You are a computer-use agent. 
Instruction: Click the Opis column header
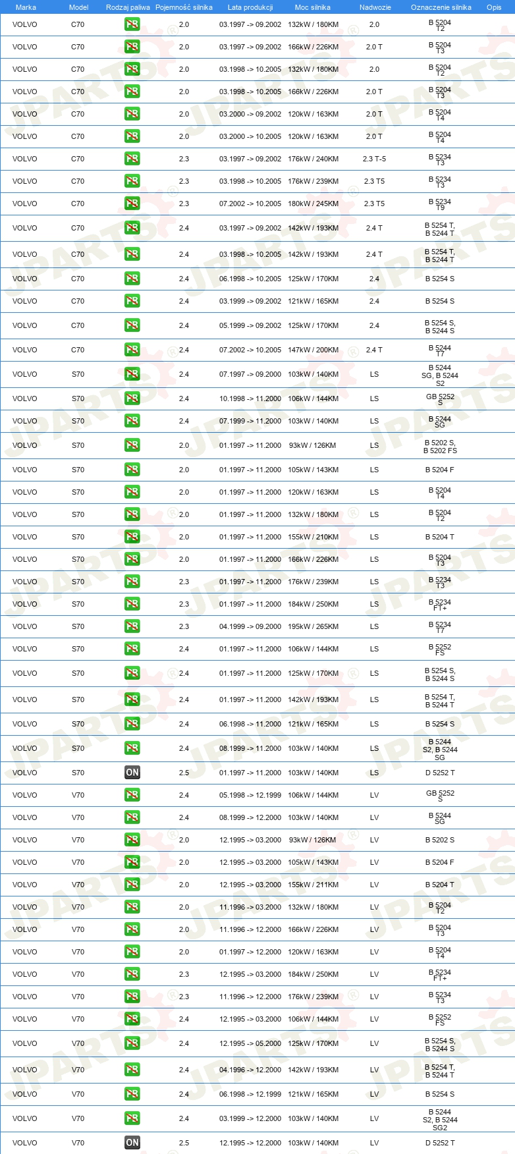point(494,7)
